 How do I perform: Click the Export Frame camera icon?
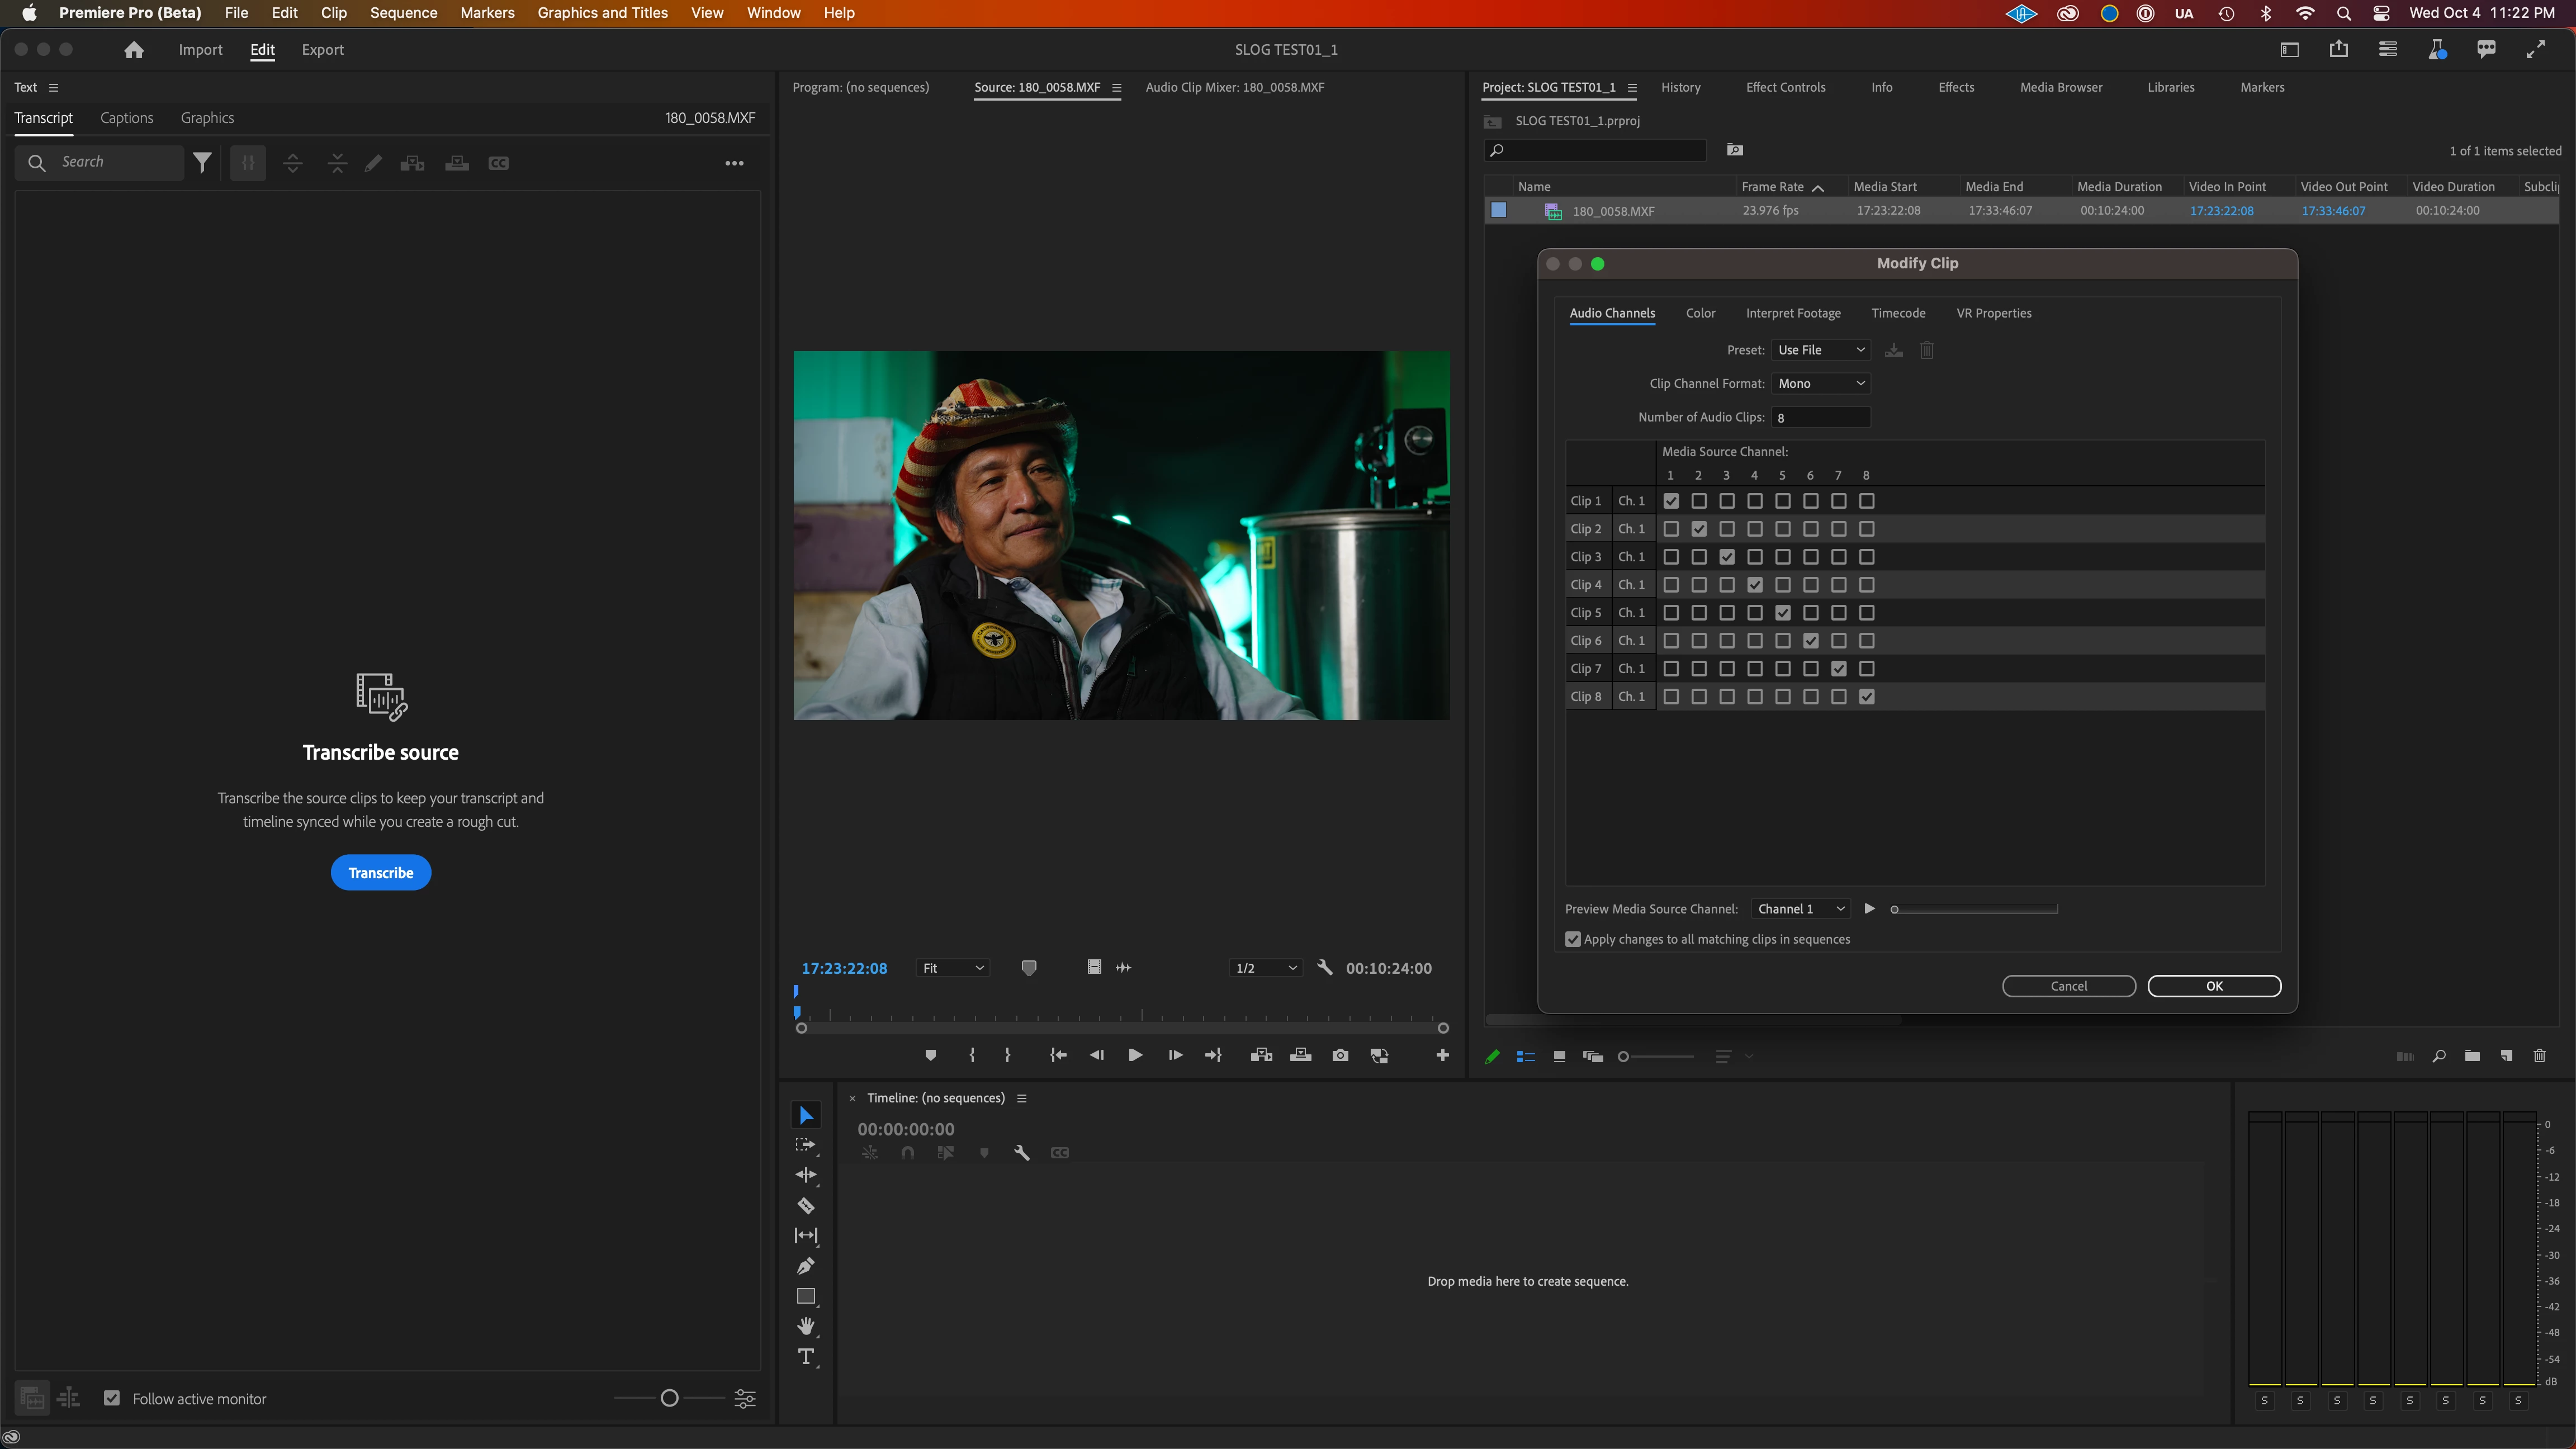(x=1340, y=1055)
